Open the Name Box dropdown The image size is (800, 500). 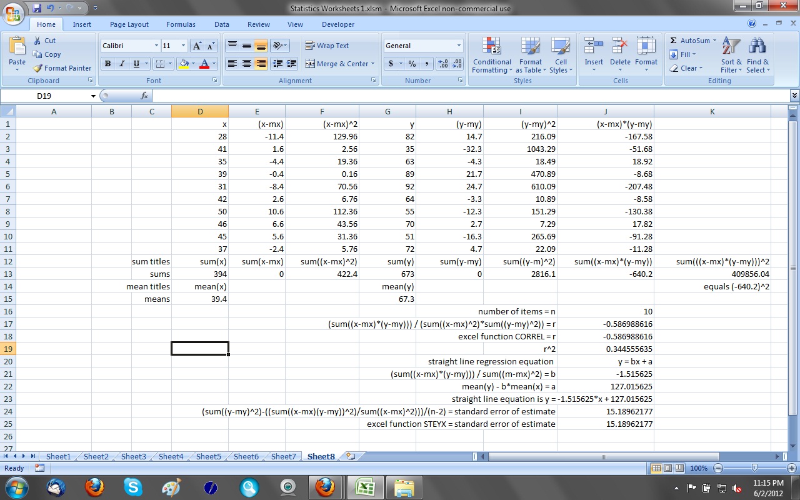[93, 96]
